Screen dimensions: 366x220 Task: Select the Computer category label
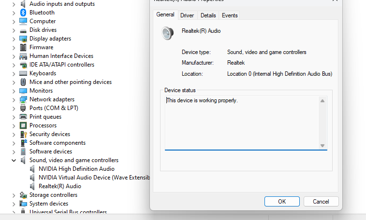pos(43,21)
